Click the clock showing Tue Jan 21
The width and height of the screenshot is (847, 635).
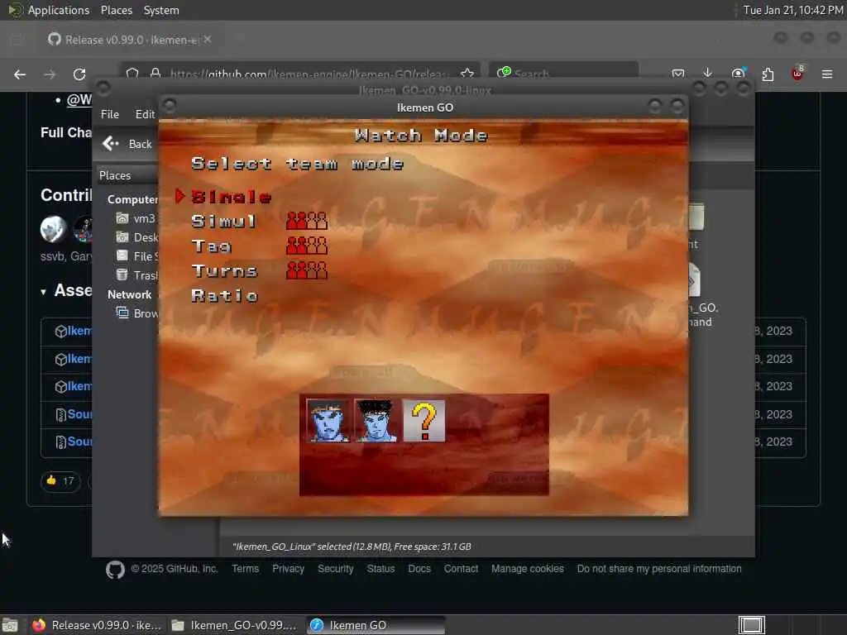(793, 10)
